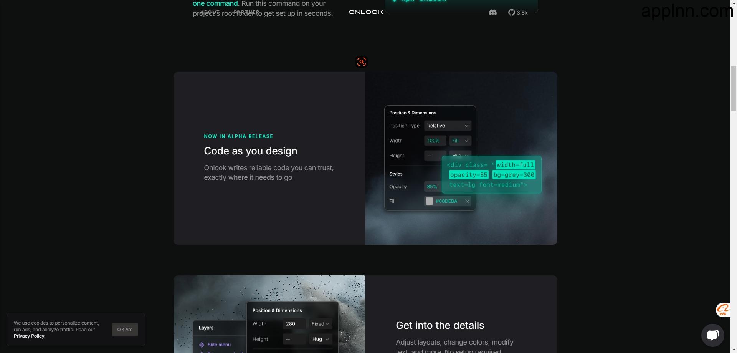Viewport: 737px width, 353px height.
Task: Click the "opacity-85" highlighted class token
Action: 469,175
